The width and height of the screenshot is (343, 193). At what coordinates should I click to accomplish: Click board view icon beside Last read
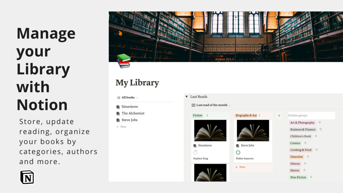click(194, 105)
